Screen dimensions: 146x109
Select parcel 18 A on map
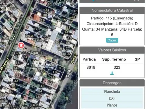(x=66, y=54)
